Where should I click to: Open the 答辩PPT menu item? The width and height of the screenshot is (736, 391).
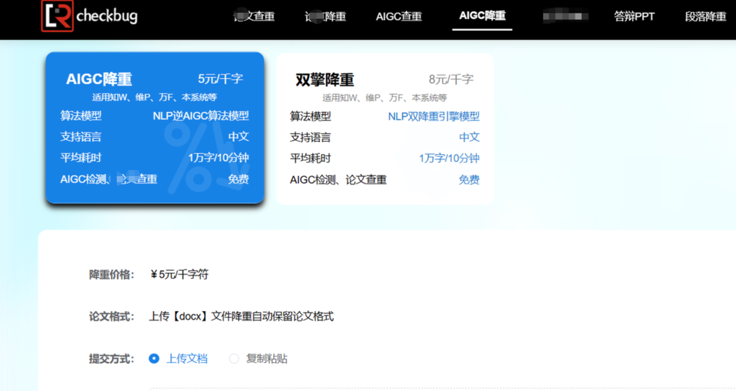click(634, 17)
